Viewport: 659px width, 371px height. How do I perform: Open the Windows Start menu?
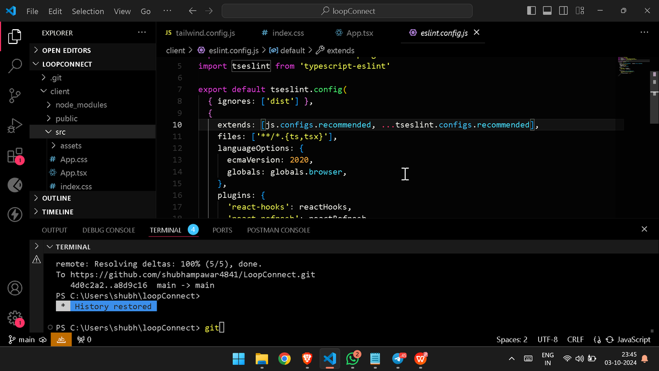[x=239, y=359]
